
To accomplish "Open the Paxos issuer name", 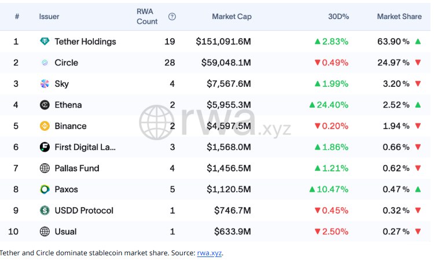I will click(x=66, y=189).
